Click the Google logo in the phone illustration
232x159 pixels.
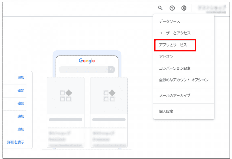(87, 61)
